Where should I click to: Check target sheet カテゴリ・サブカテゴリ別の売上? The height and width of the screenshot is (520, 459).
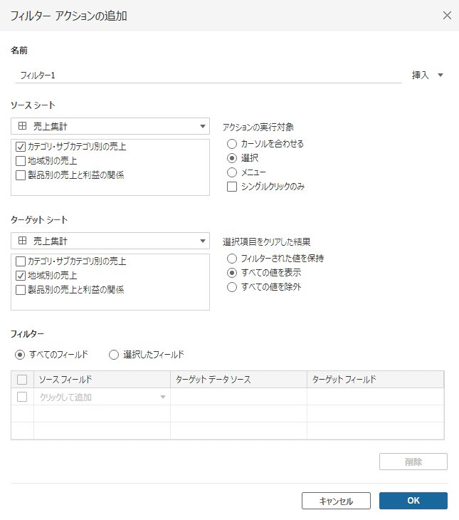pyautogui.click(x=21, y=261)
